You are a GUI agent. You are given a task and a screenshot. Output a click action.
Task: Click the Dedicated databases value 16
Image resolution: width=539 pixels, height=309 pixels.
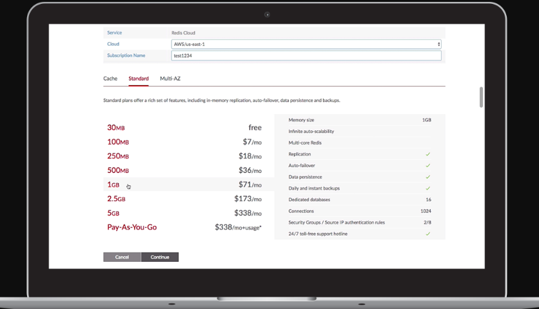[428, 199]
